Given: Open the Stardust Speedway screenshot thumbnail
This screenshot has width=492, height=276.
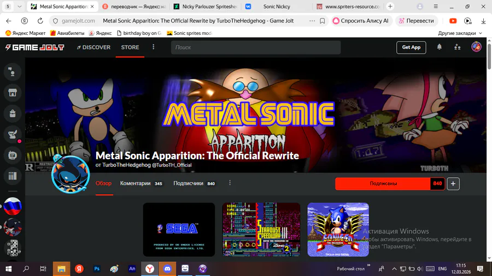Looking at the screenshot, I should tap(261, 230).
